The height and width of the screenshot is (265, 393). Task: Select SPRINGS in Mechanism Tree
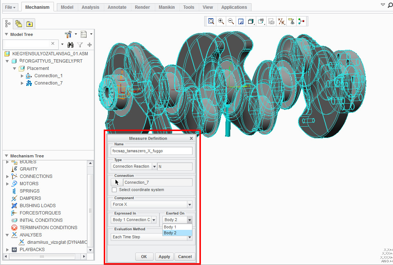point(30,191)
